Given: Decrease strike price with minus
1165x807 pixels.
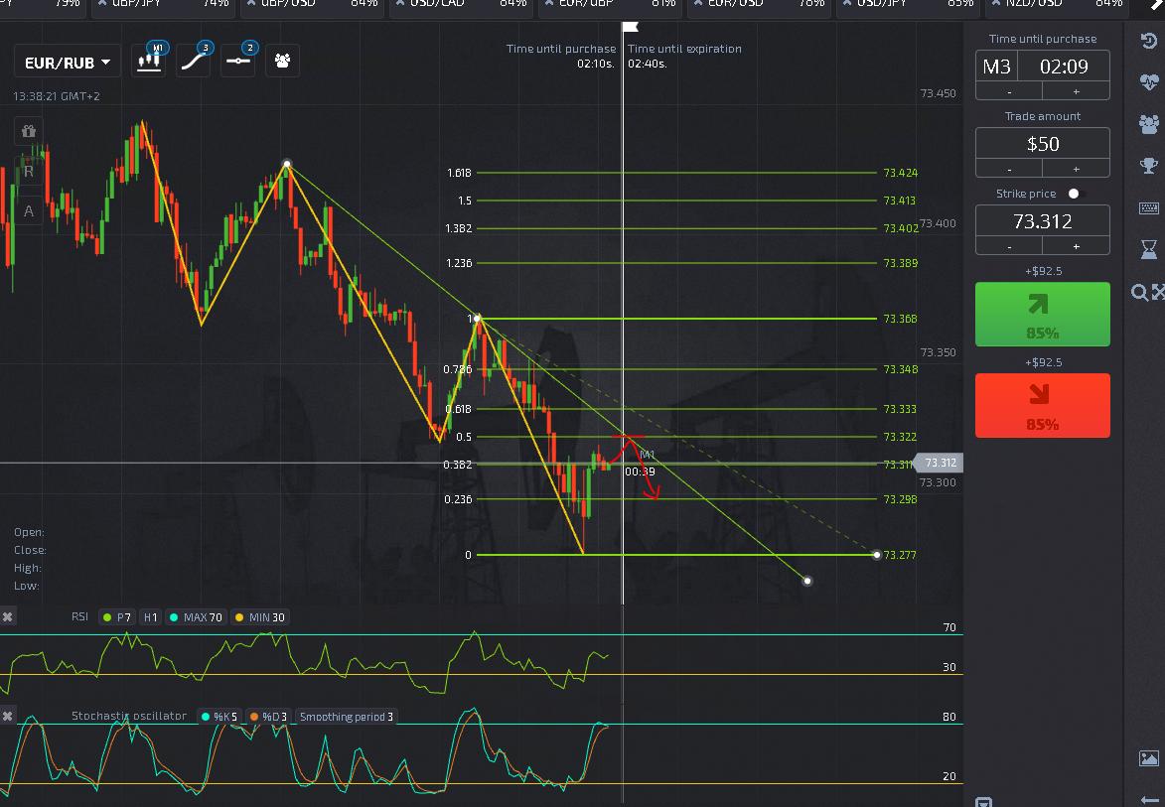Looking at the screenshot, I should pyautogui.click(x=1009, y=246).
